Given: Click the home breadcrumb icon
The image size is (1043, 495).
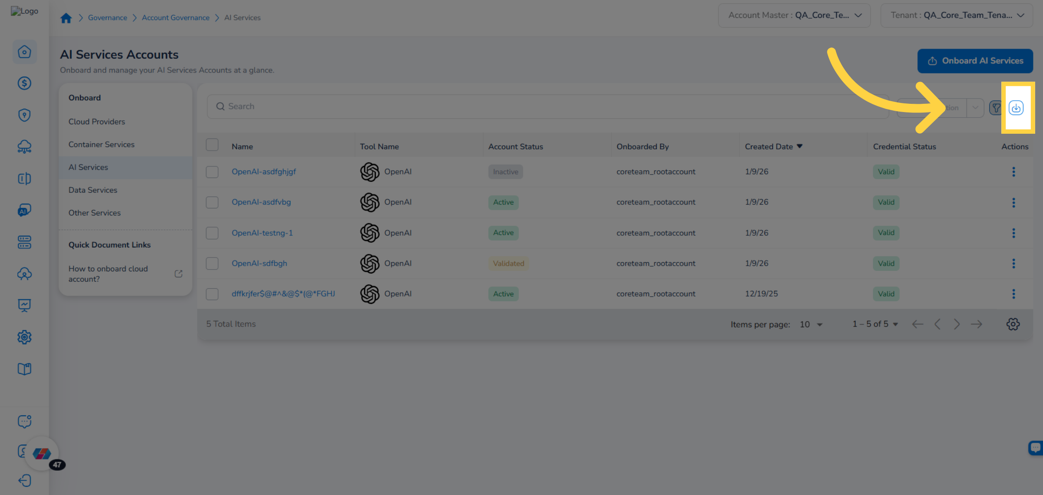Looking at the screenshot, I should [66, 18].
